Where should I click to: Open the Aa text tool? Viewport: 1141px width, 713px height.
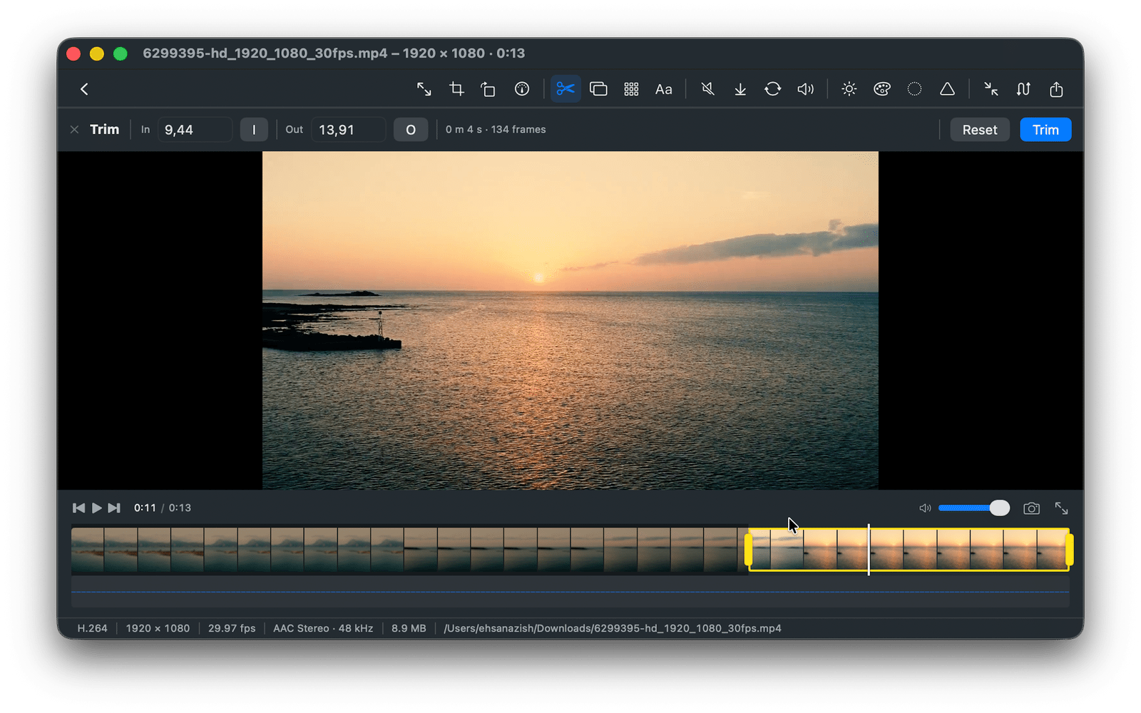click(x=664, y=89)
